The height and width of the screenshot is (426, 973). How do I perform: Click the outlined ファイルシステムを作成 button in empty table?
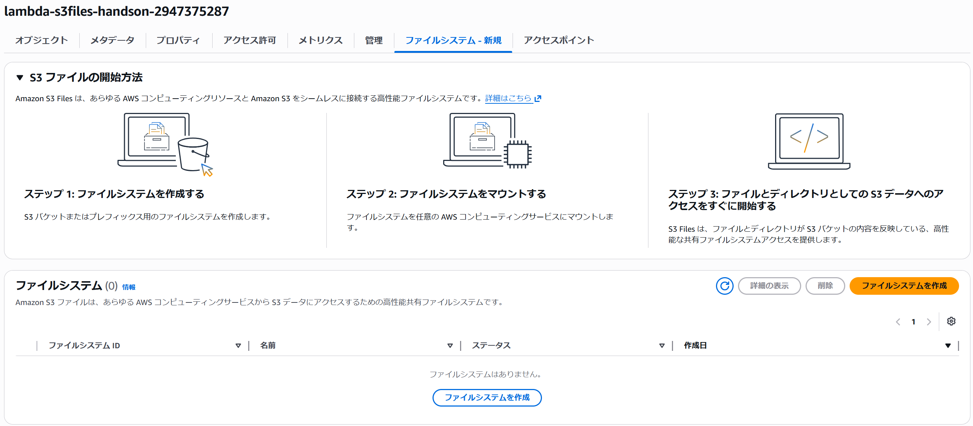487,397
